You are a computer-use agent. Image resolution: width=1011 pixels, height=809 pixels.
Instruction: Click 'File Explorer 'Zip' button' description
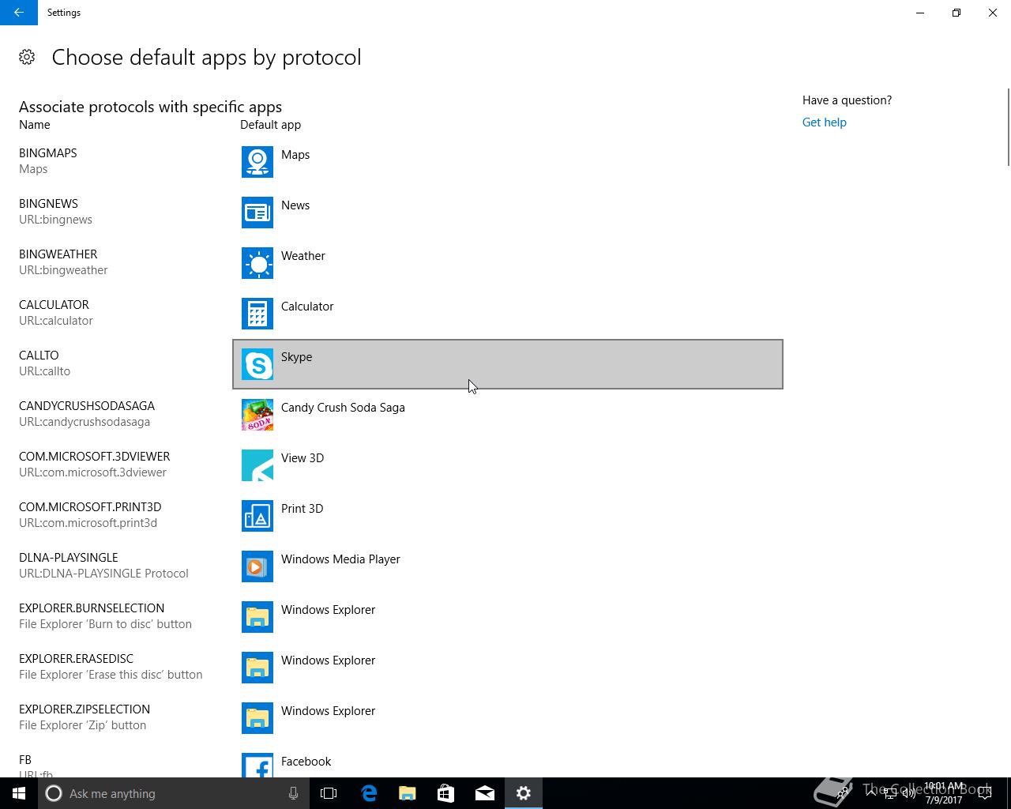(x=82, y=725)
